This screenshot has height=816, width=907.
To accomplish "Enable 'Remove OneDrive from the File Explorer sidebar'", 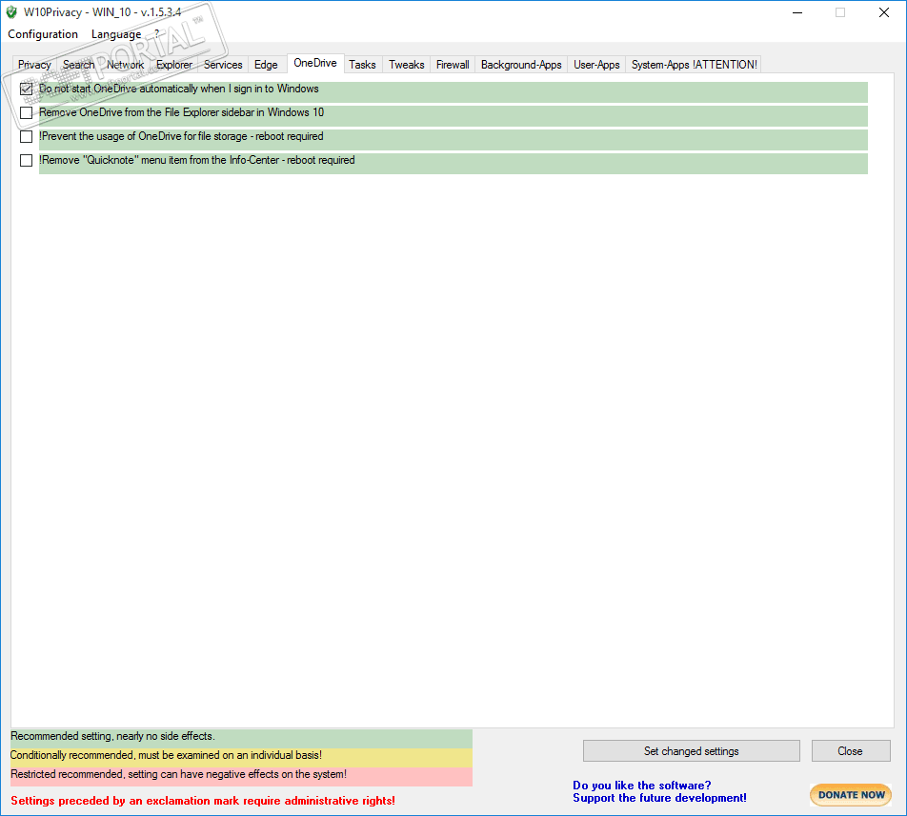I will (x=26, y=112).
